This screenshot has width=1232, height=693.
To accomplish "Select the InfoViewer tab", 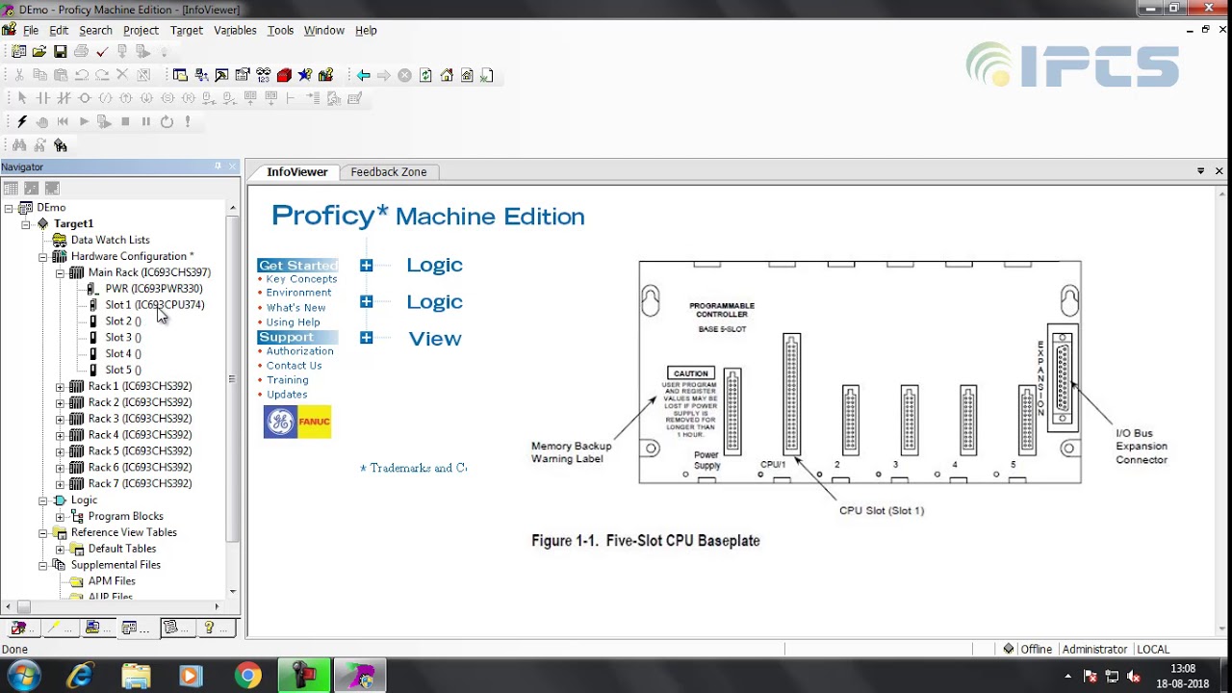I will point(296,172).
